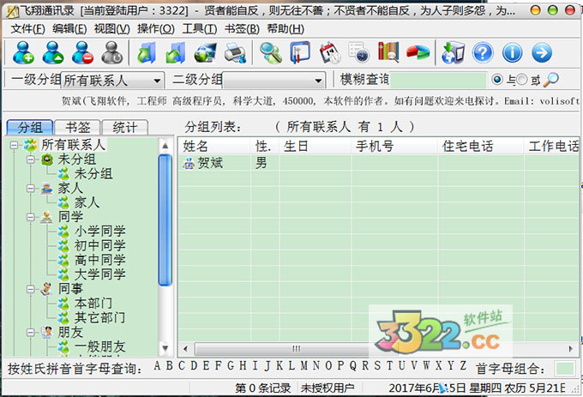583x397 pixels.
Task: Click the globe and monitor network icon
Action: [x=205, y=52]
